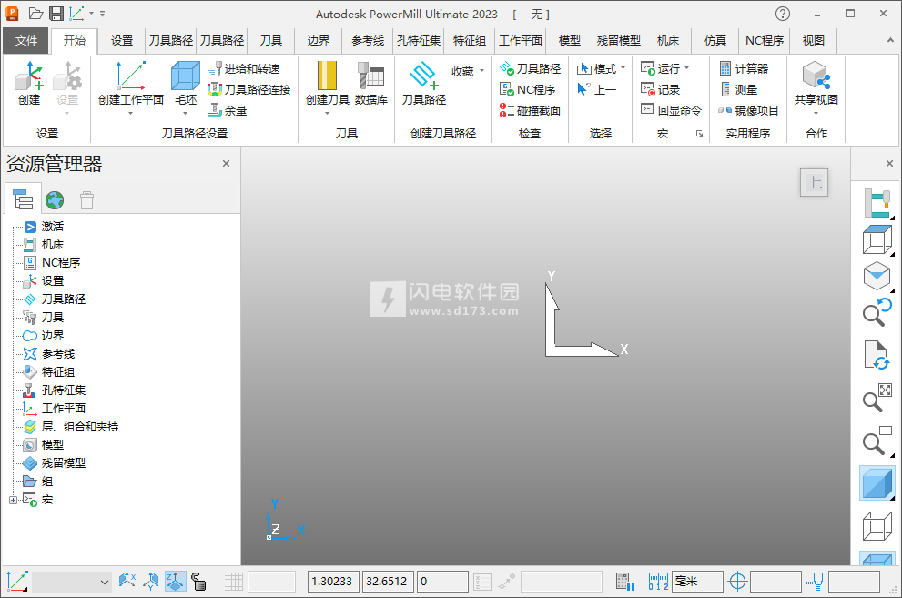Open the 收藏 favorites dropdown

coord(468,71)
